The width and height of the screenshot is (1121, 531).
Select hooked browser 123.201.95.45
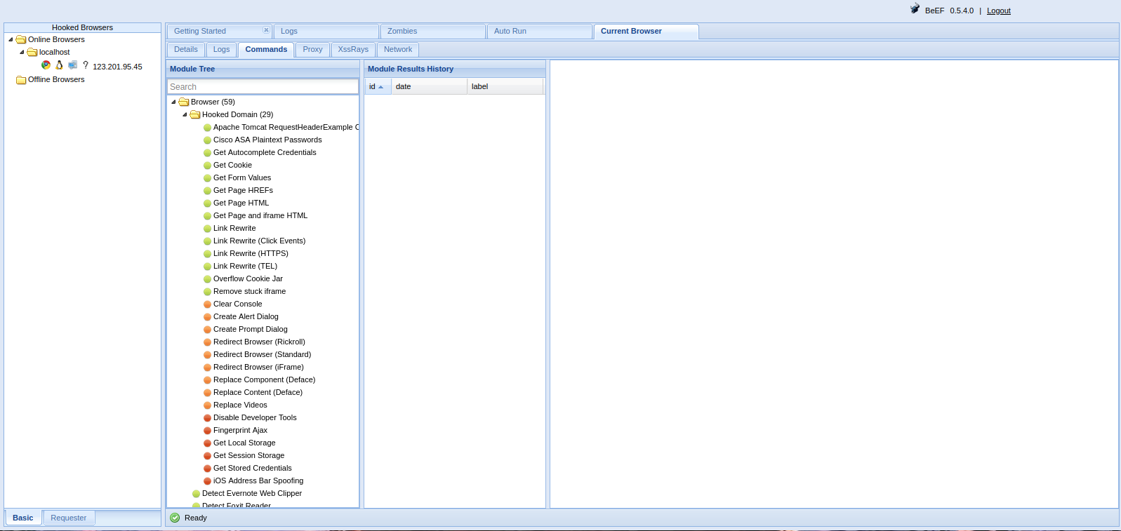click(x=117, y=67)
